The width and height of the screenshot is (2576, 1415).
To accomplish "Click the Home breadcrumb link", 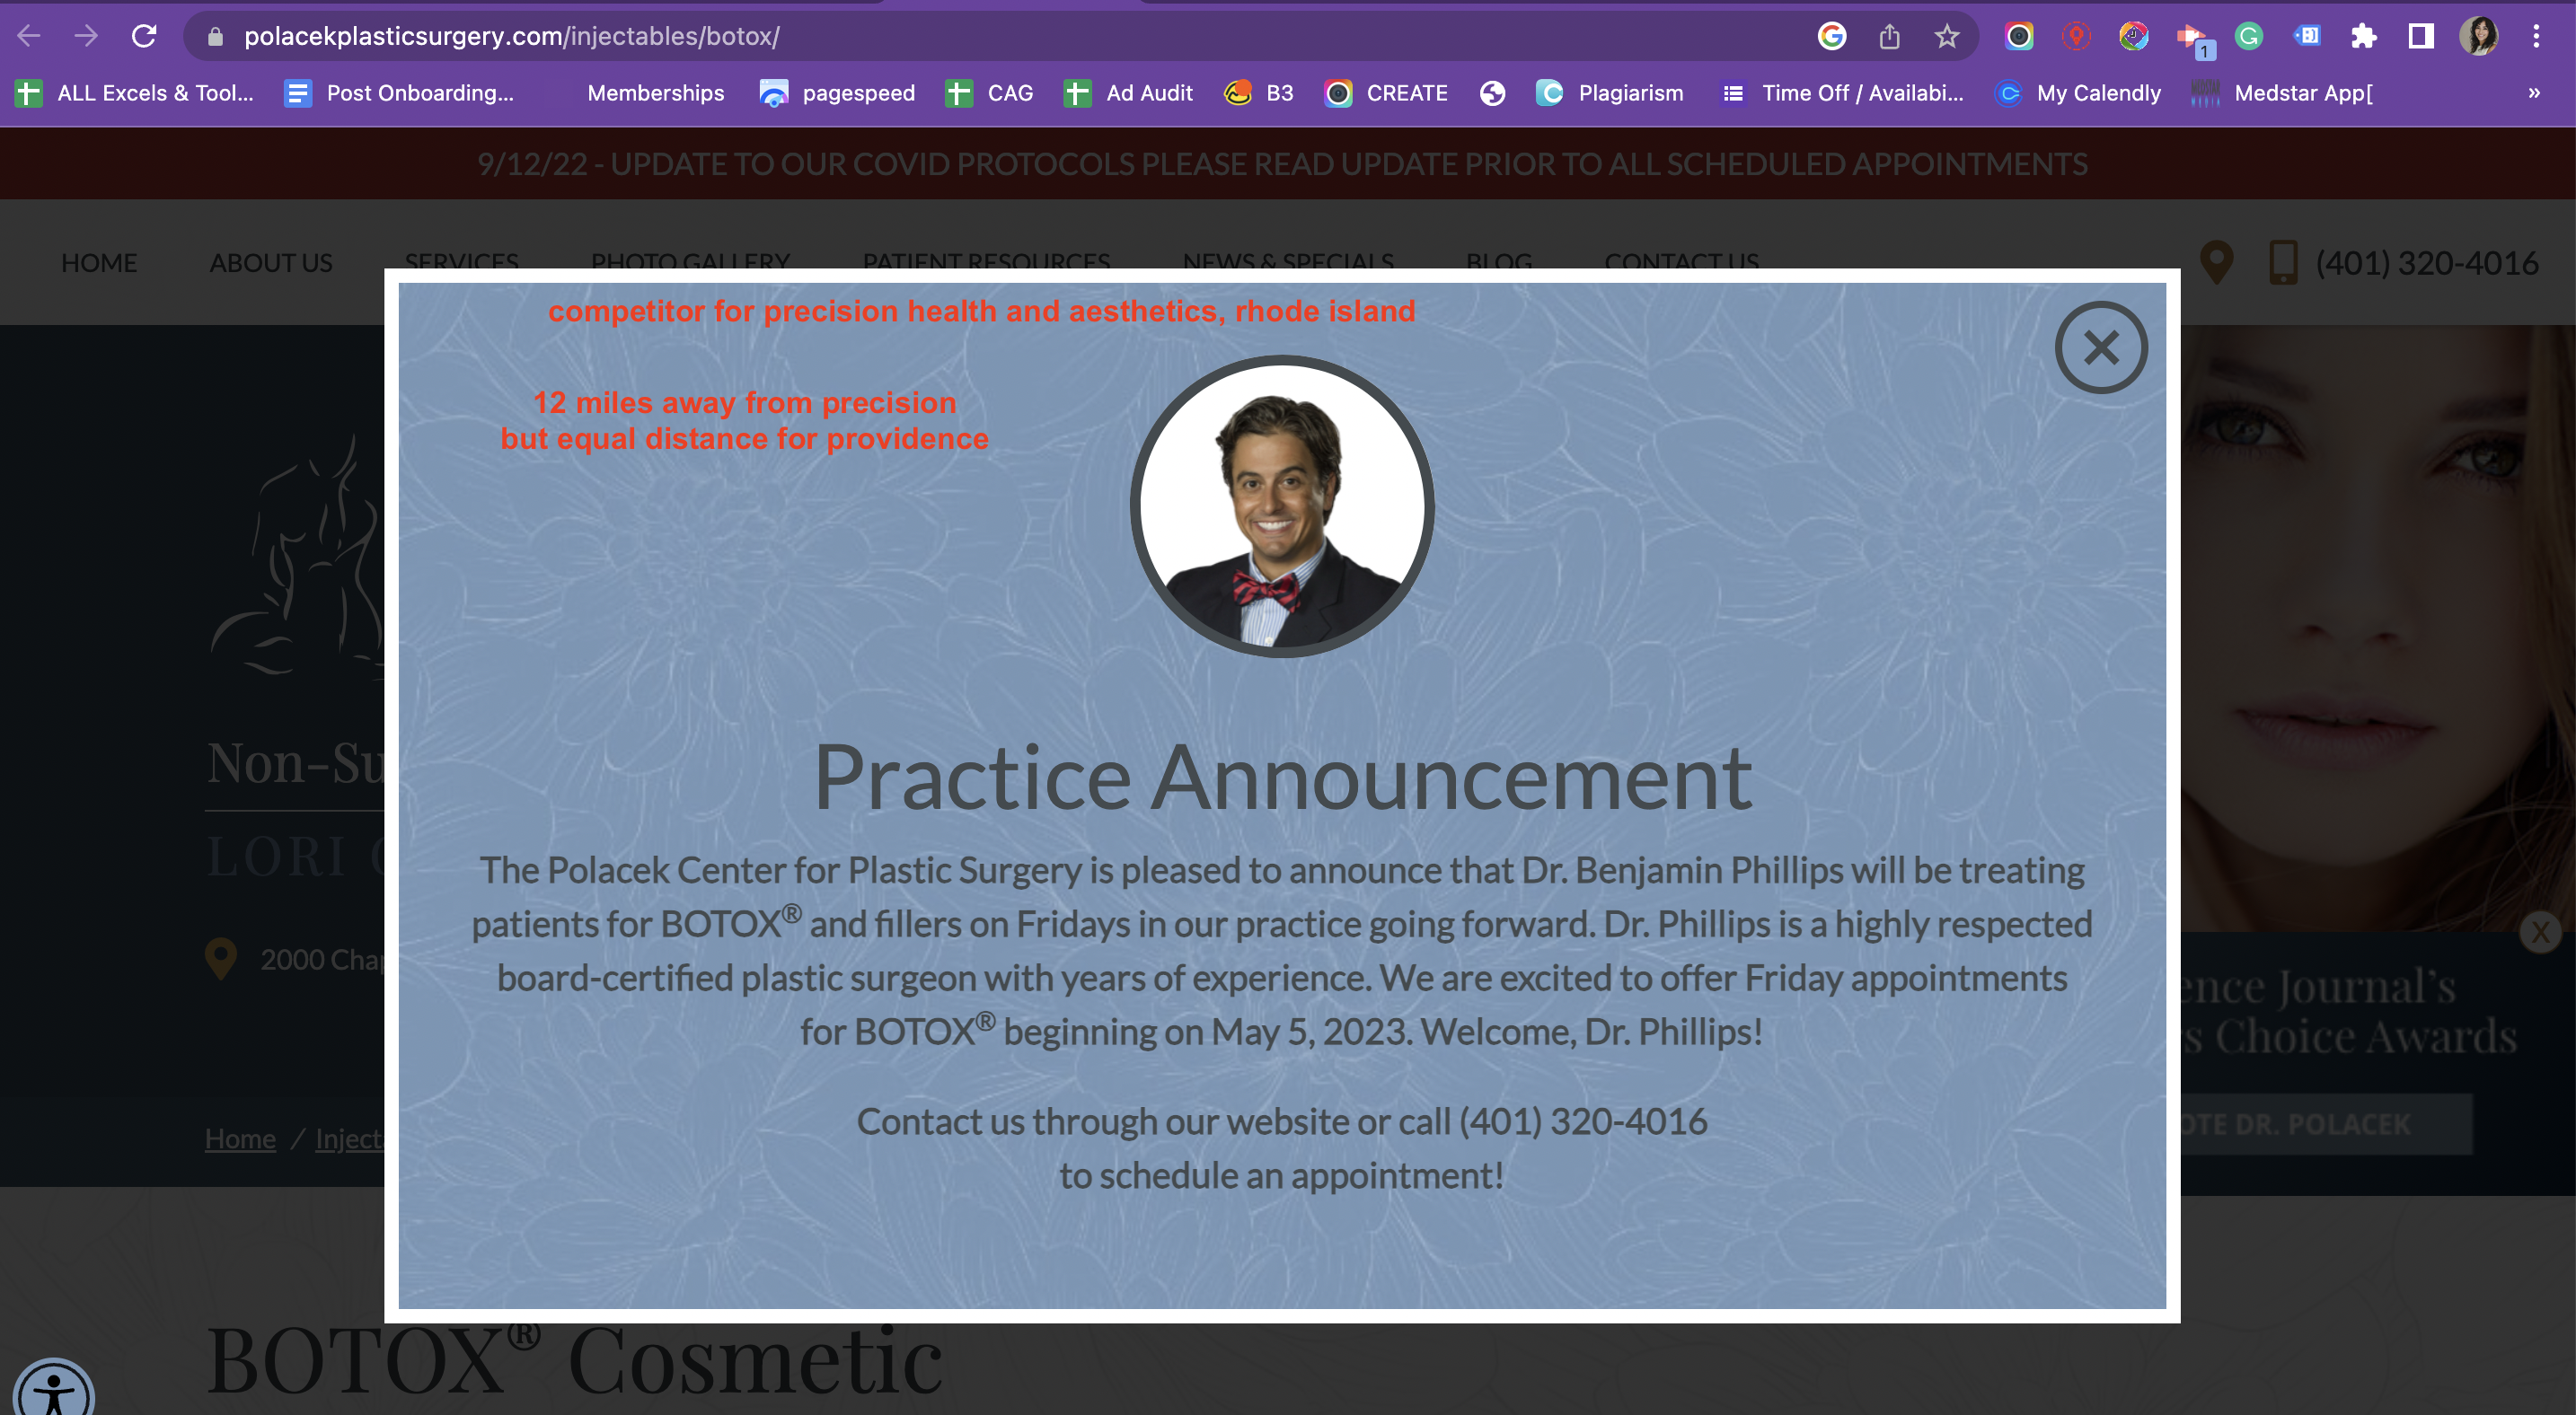I will (x=240, y=1138).
